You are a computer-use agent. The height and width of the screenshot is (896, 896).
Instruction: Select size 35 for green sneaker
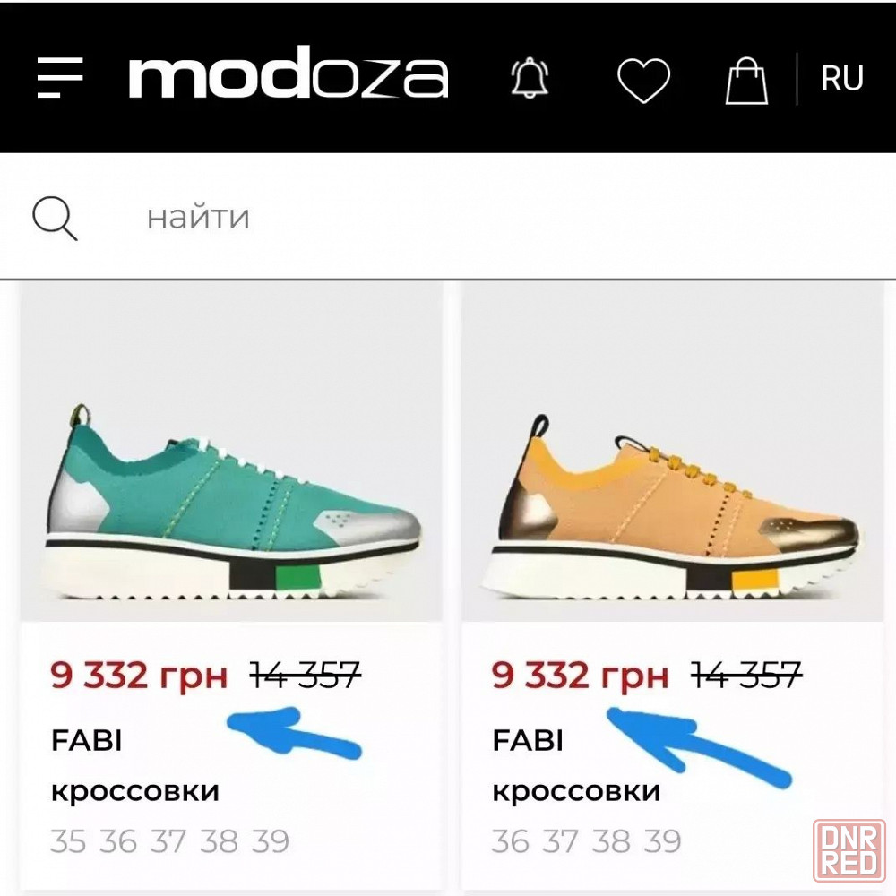pyautogui.click(x=68, y=841)
